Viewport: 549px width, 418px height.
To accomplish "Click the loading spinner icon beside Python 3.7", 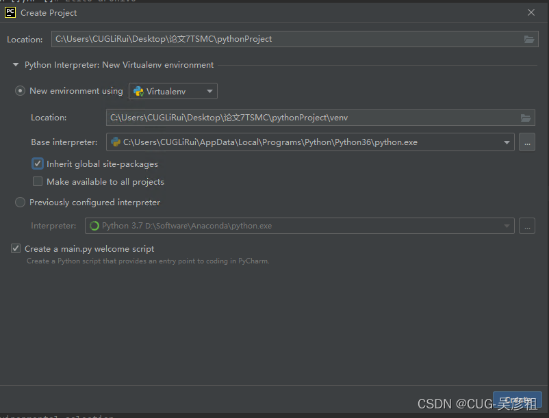I will tap(94, 226).
